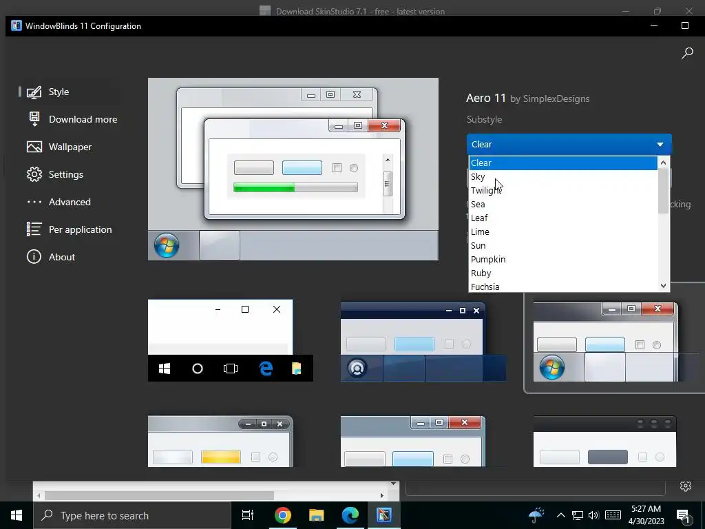Click the search magnifier icon

687,53
